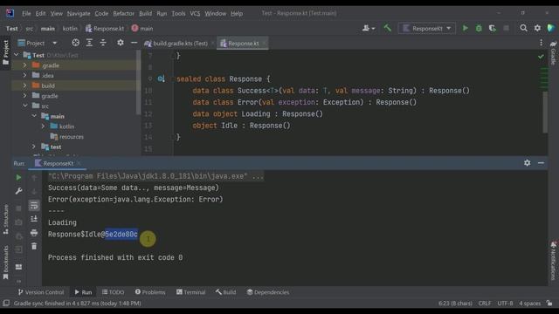
Task: Click the gutter implementation icon beside sealed class
Action: coord(161,79)
